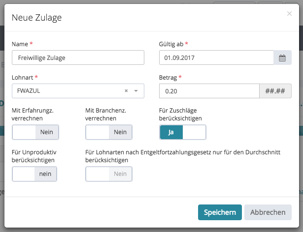
Task: Disable Für Zuschläge berücksichtigen switch
Action: 183,132
